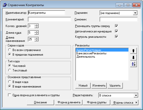
Task: Open 'Описание' button
Action: point(40,102)
